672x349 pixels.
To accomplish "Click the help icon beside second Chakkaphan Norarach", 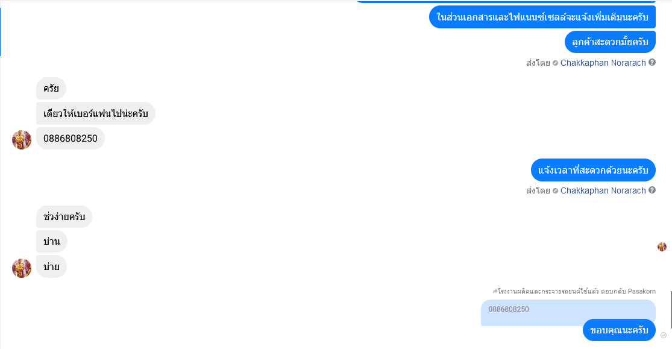I will [652, 190].
